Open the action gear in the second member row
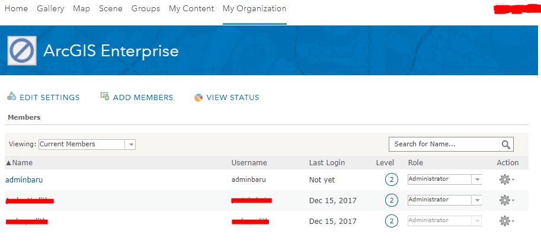 (x=507, y=200)
